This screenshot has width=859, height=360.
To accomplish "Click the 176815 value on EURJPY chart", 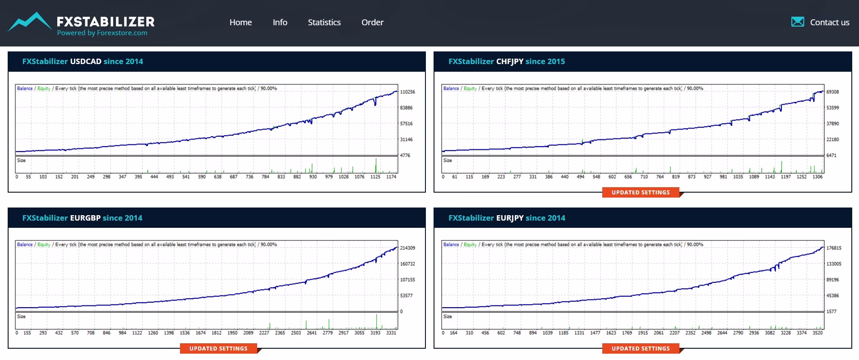I will coord(834,248).
